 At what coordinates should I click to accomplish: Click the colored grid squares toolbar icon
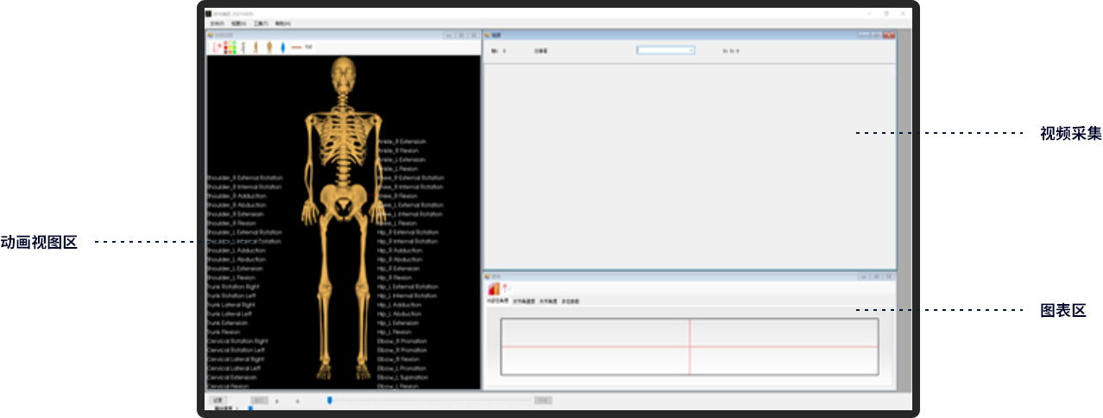coord(230,47)
